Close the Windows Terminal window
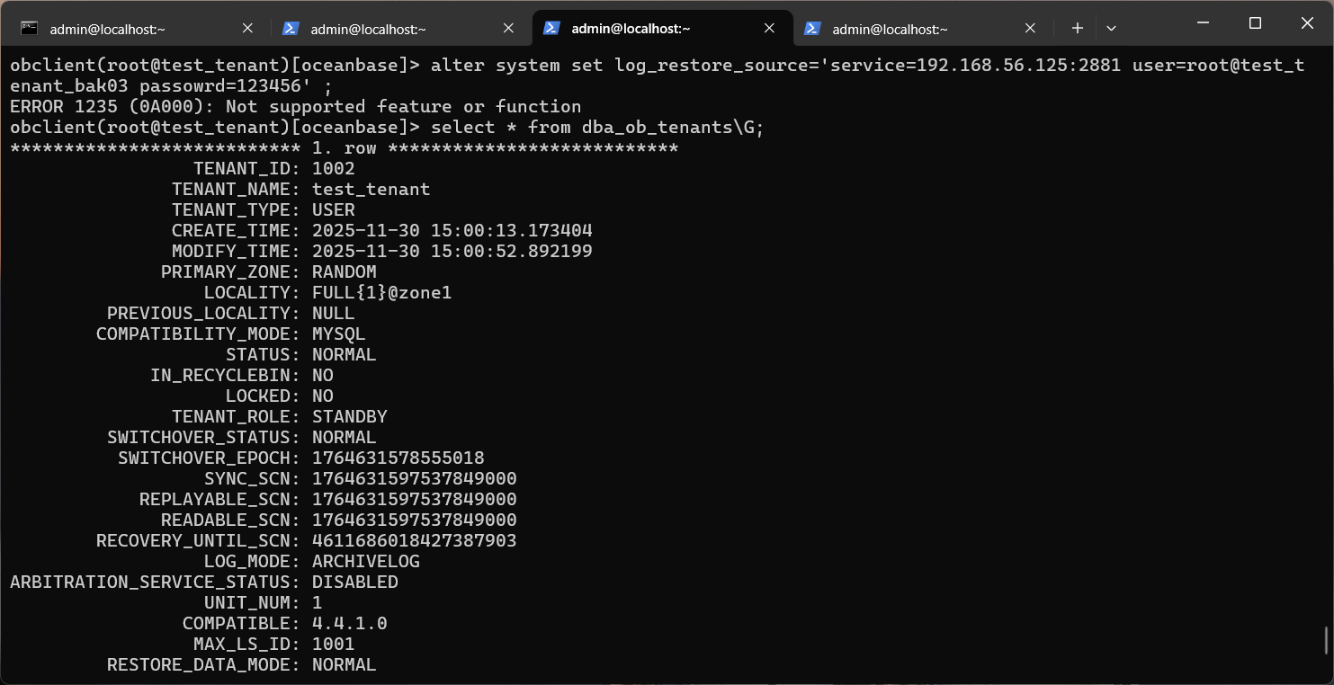The image size is (1334, 685). click(x=1307, y=23)
